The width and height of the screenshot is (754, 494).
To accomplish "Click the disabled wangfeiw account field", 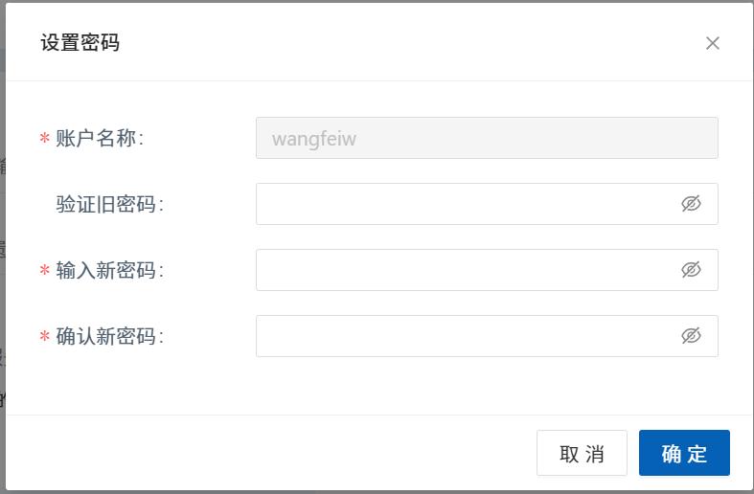I will [487, 138].
